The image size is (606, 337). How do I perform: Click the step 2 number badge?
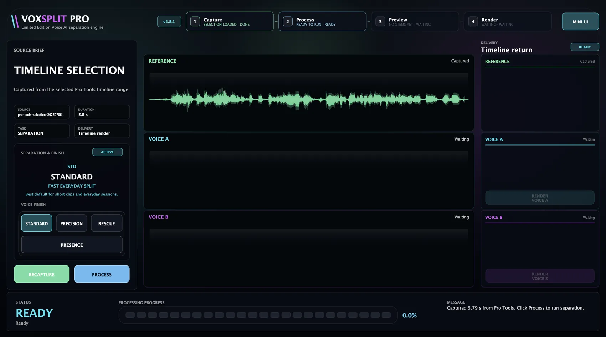(x=288, y=22)
